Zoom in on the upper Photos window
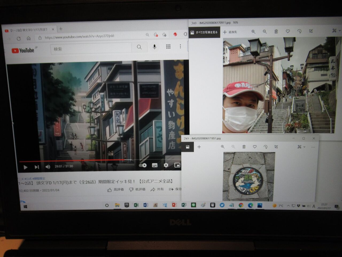The width and height of the screenshot is (342, 257). pos(253,32)
